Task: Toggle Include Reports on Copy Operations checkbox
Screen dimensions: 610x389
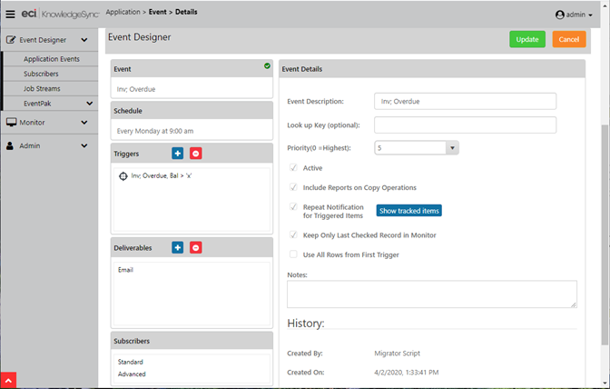Action: 293,187
